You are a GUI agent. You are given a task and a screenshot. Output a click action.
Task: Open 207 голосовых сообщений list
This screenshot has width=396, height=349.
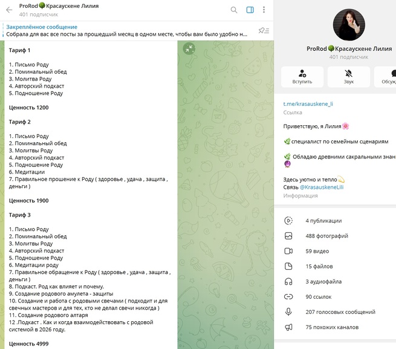tap(340, 312)
